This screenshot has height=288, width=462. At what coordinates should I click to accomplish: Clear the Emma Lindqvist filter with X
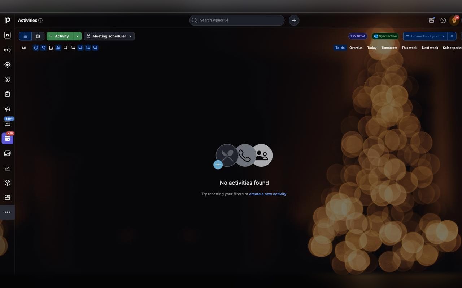tap(452, 36)
